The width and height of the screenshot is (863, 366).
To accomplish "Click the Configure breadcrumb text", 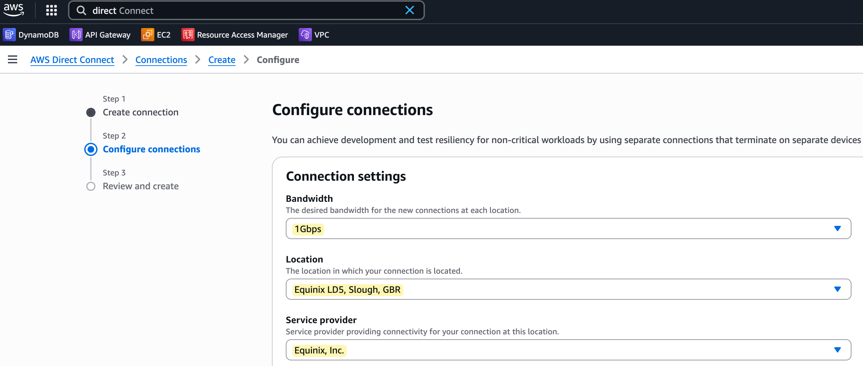I will click(278, 60).
